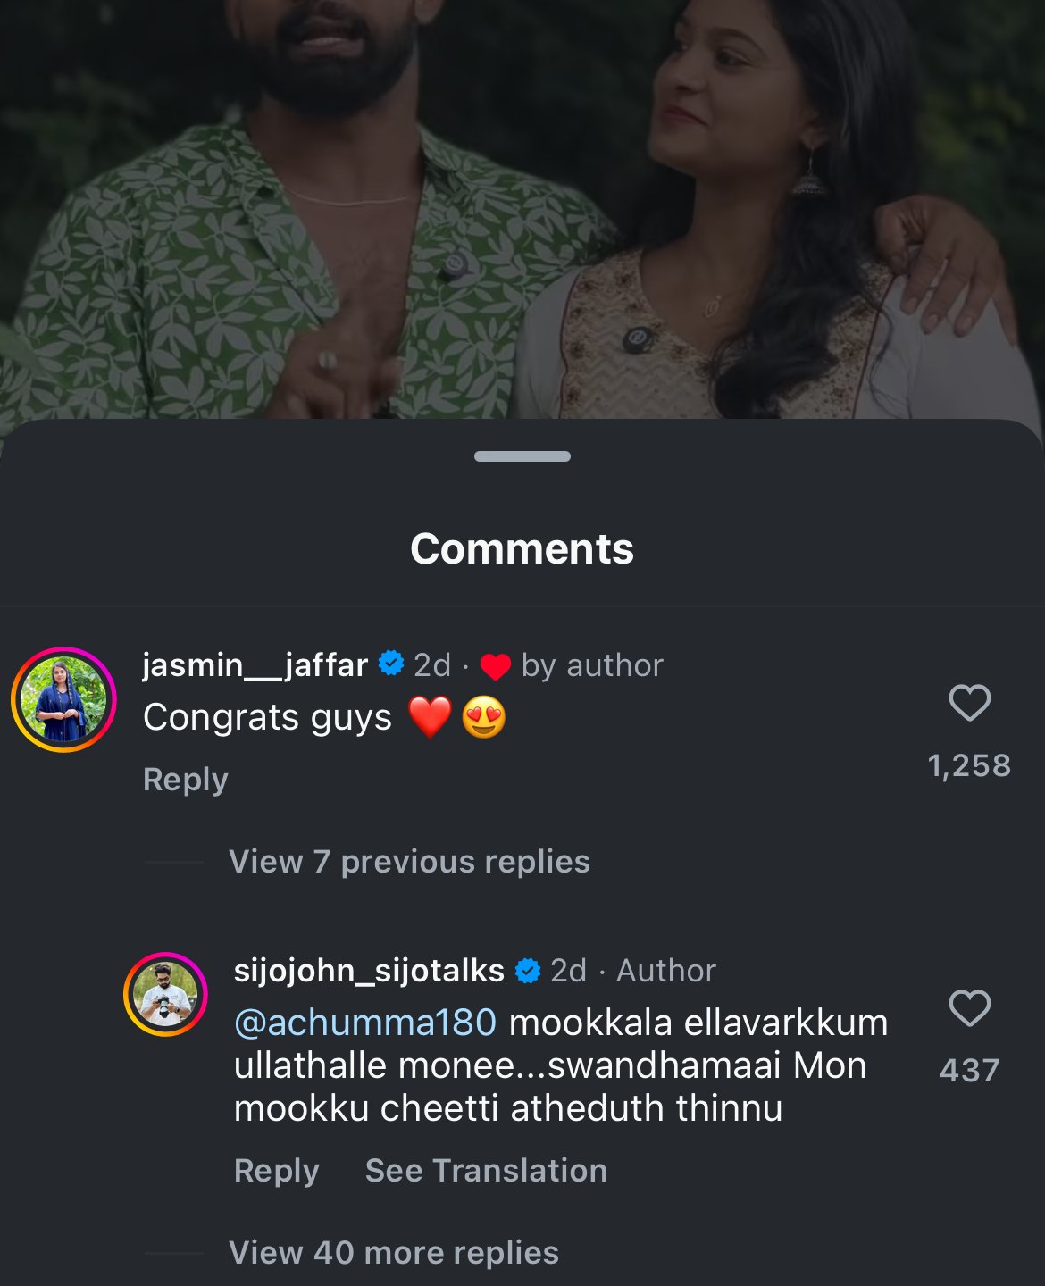
Task: Open the jasmin__jaffar username link
Action: (x=255, y=665)
